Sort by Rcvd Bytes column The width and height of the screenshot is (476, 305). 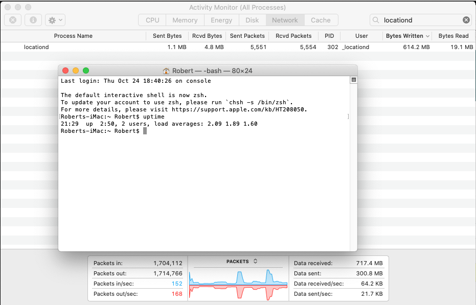coord(207,36)
